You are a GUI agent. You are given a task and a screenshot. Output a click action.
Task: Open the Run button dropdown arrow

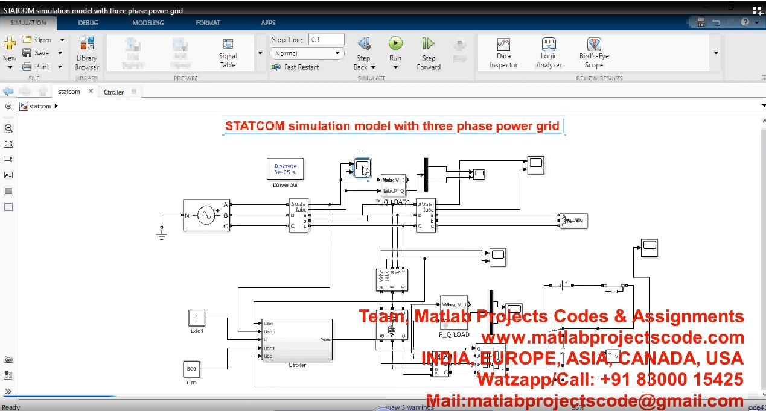[x=395, y=67]
